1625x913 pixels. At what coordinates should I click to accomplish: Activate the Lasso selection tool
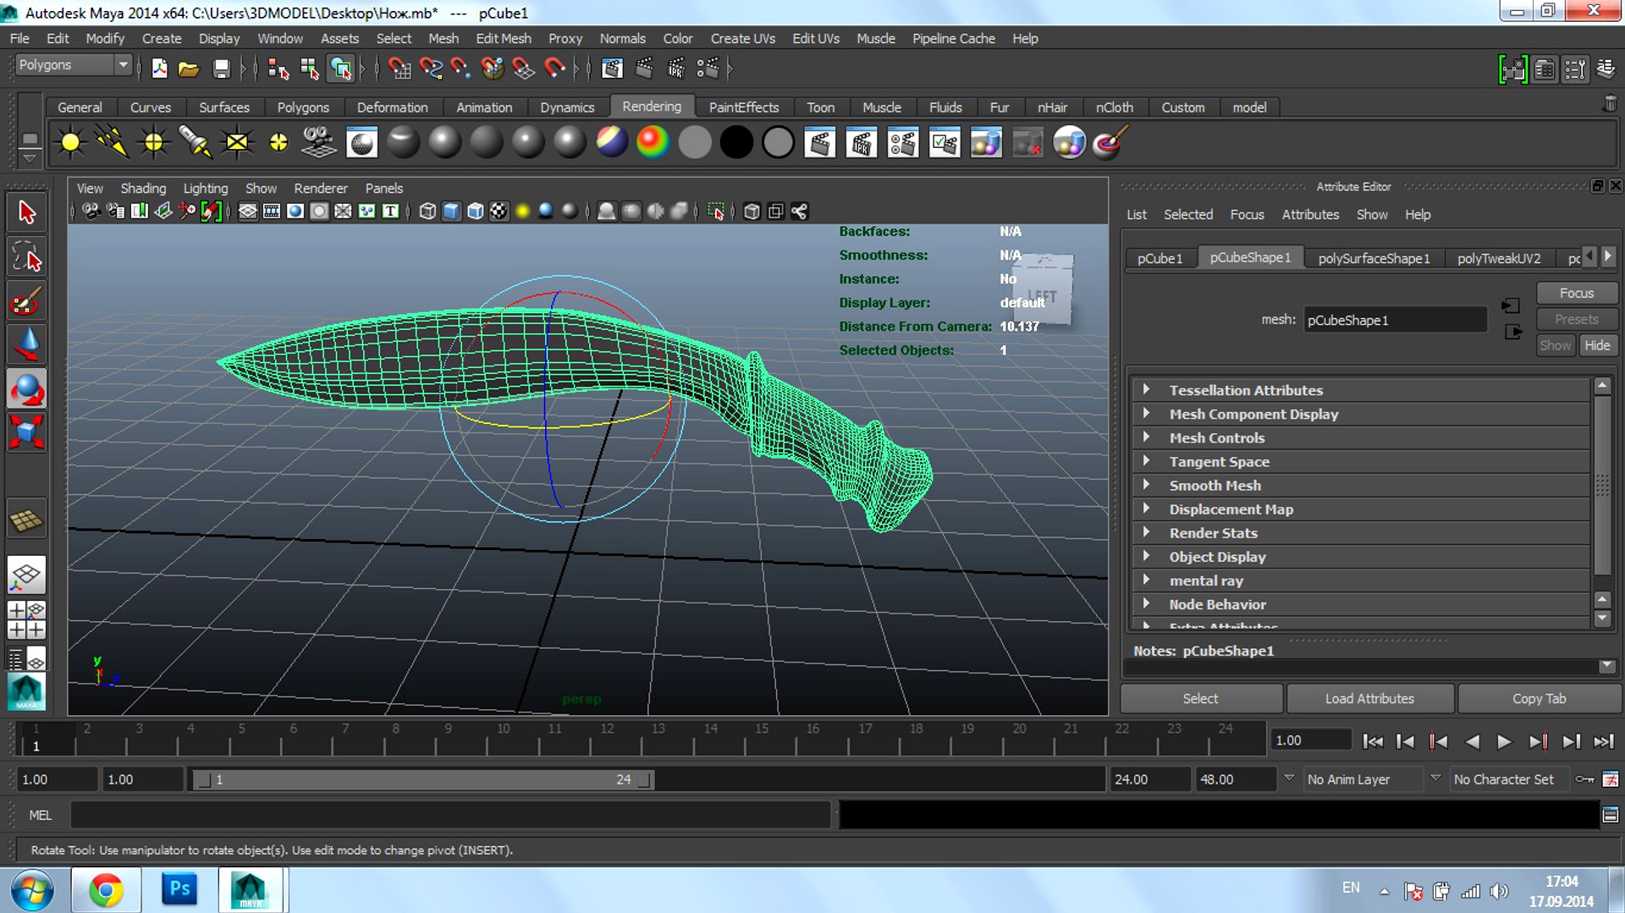(26, 256)
